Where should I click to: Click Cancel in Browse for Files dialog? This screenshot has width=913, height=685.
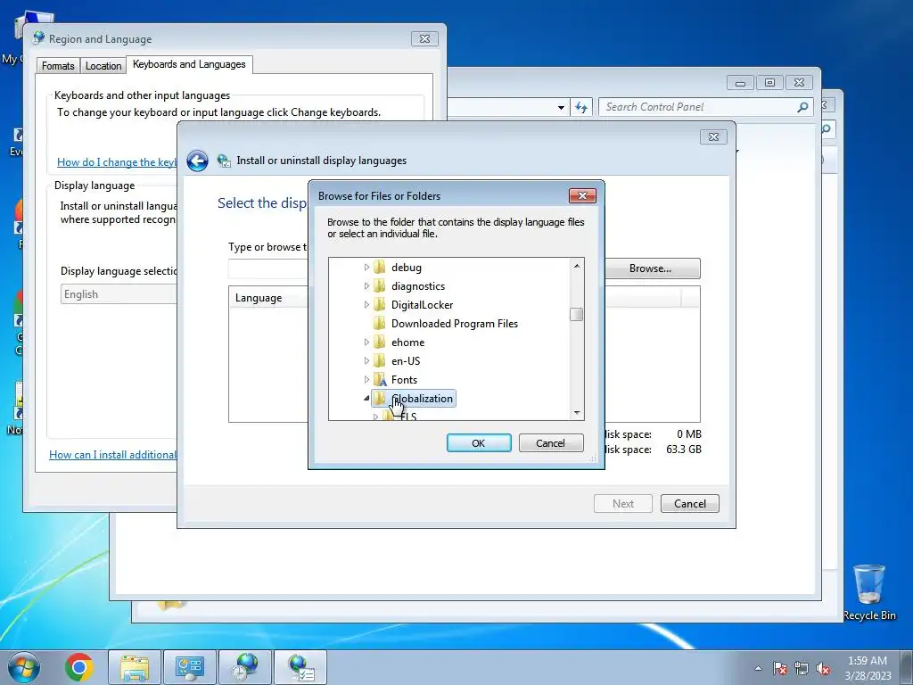(x=550, y=442)
